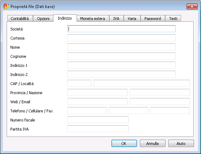Image resolution: width=201 pixels, height=154 pixels.
Task: Cancel via the Annulla button
Action: 153,143
